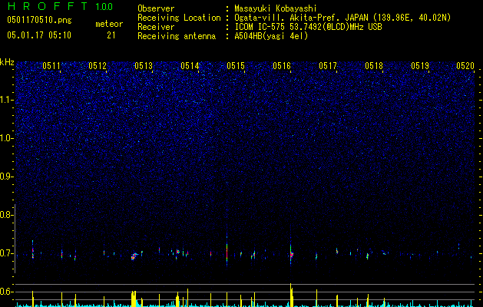Click time marker 0515
483x307 pixels.
tap(236, 66)
